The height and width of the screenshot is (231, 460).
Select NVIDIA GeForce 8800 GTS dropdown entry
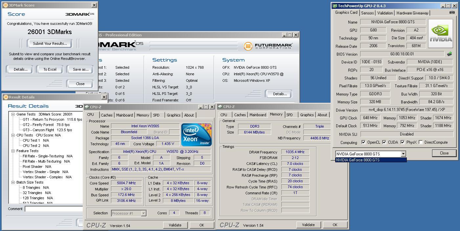(x=371, y=160)
